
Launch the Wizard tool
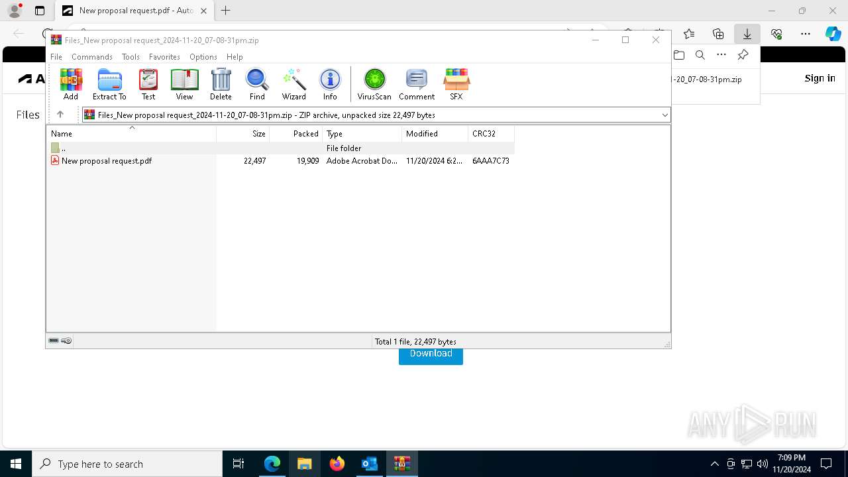pos(293,84)
